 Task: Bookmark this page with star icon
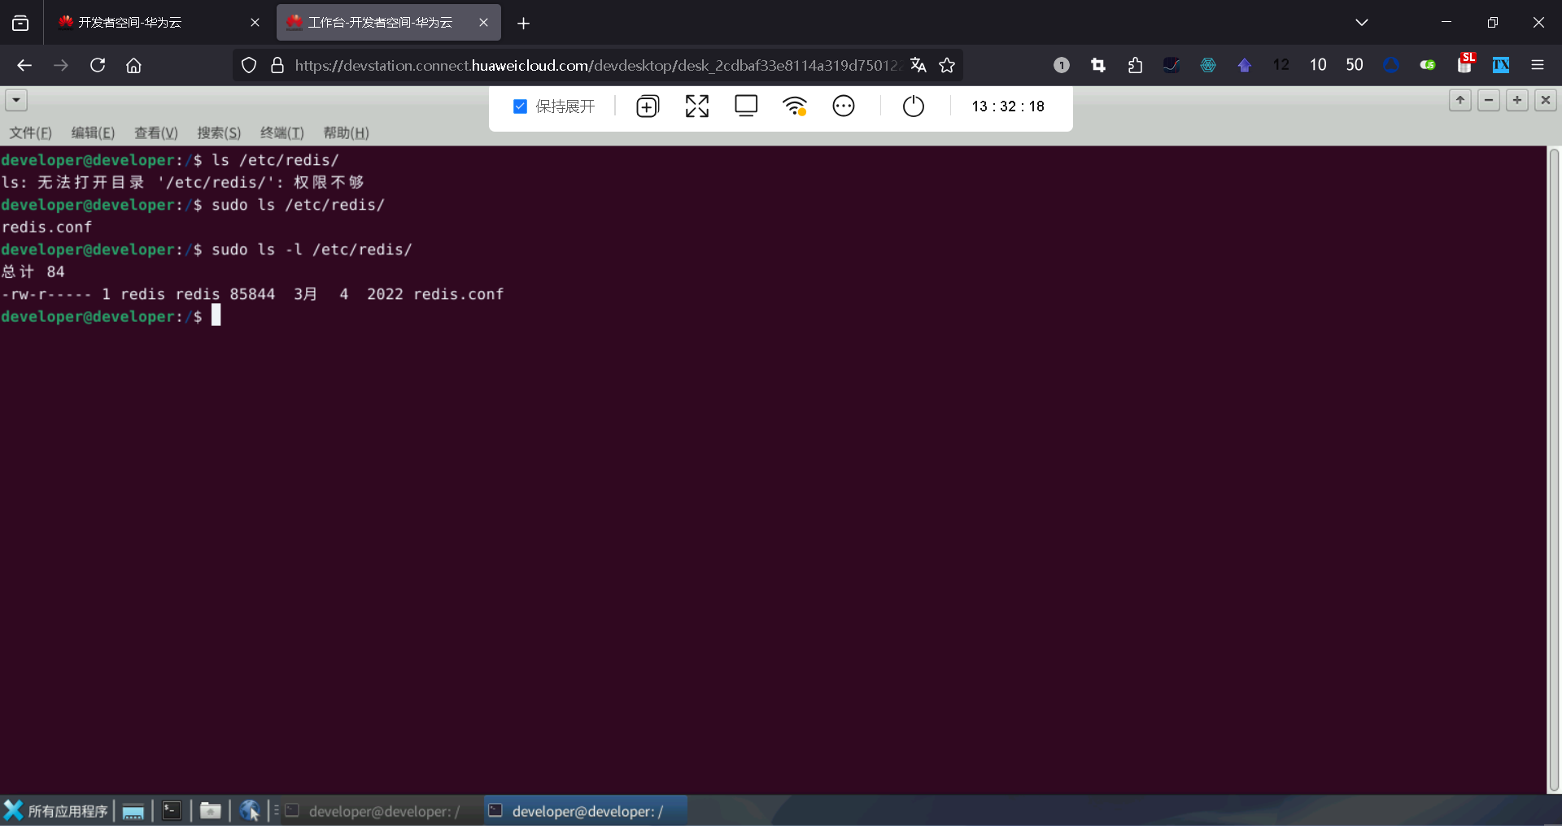point(947,65)
